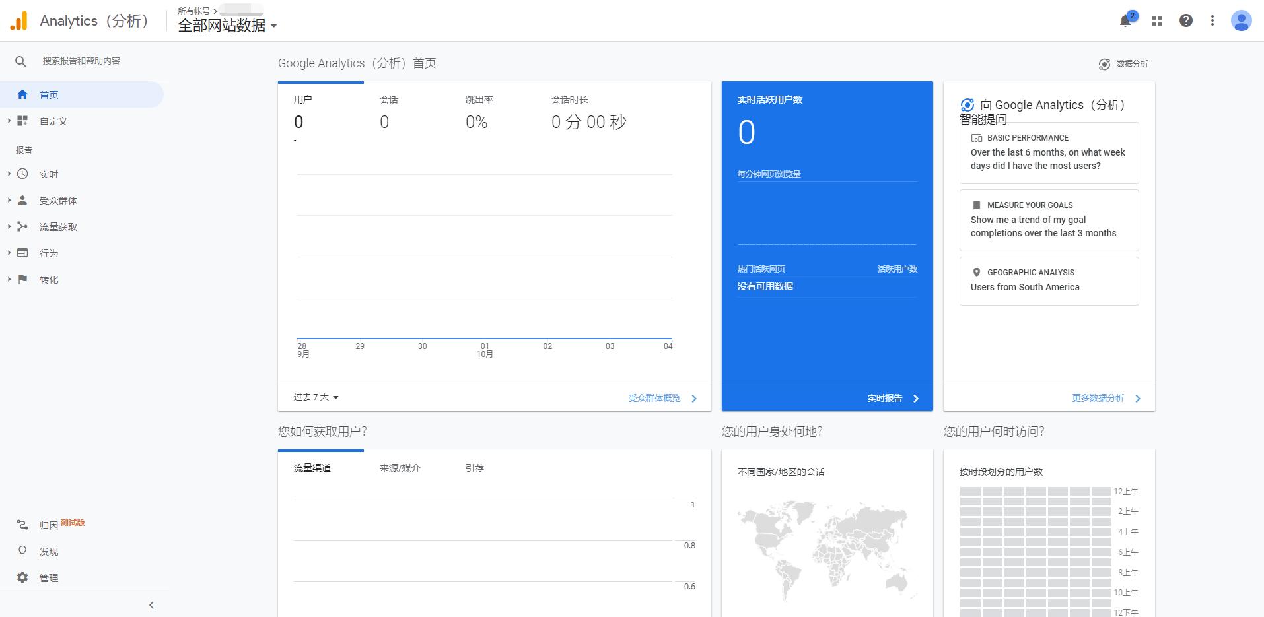Screen dimensions: 1264x617
Task: Open the 转化 report
Action: pyautogui.click(x=49, y=279)
